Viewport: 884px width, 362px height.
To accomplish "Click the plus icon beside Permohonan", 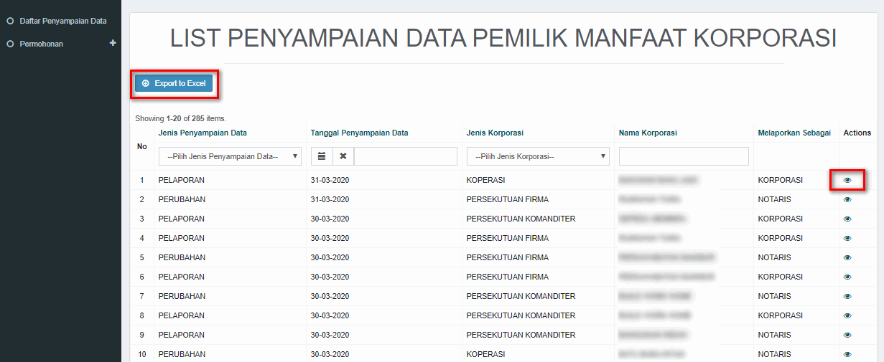I will (112, 44).
